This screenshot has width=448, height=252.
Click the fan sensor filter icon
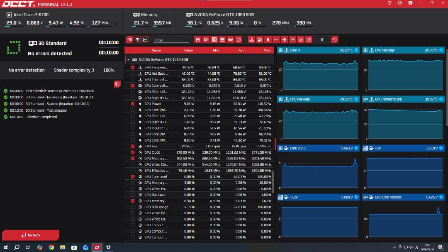point(284,40)
